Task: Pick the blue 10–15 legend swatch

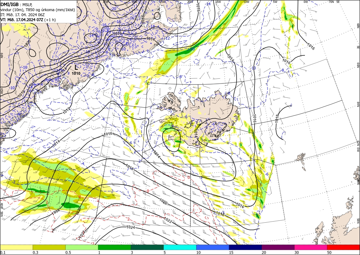Action: 213,247
